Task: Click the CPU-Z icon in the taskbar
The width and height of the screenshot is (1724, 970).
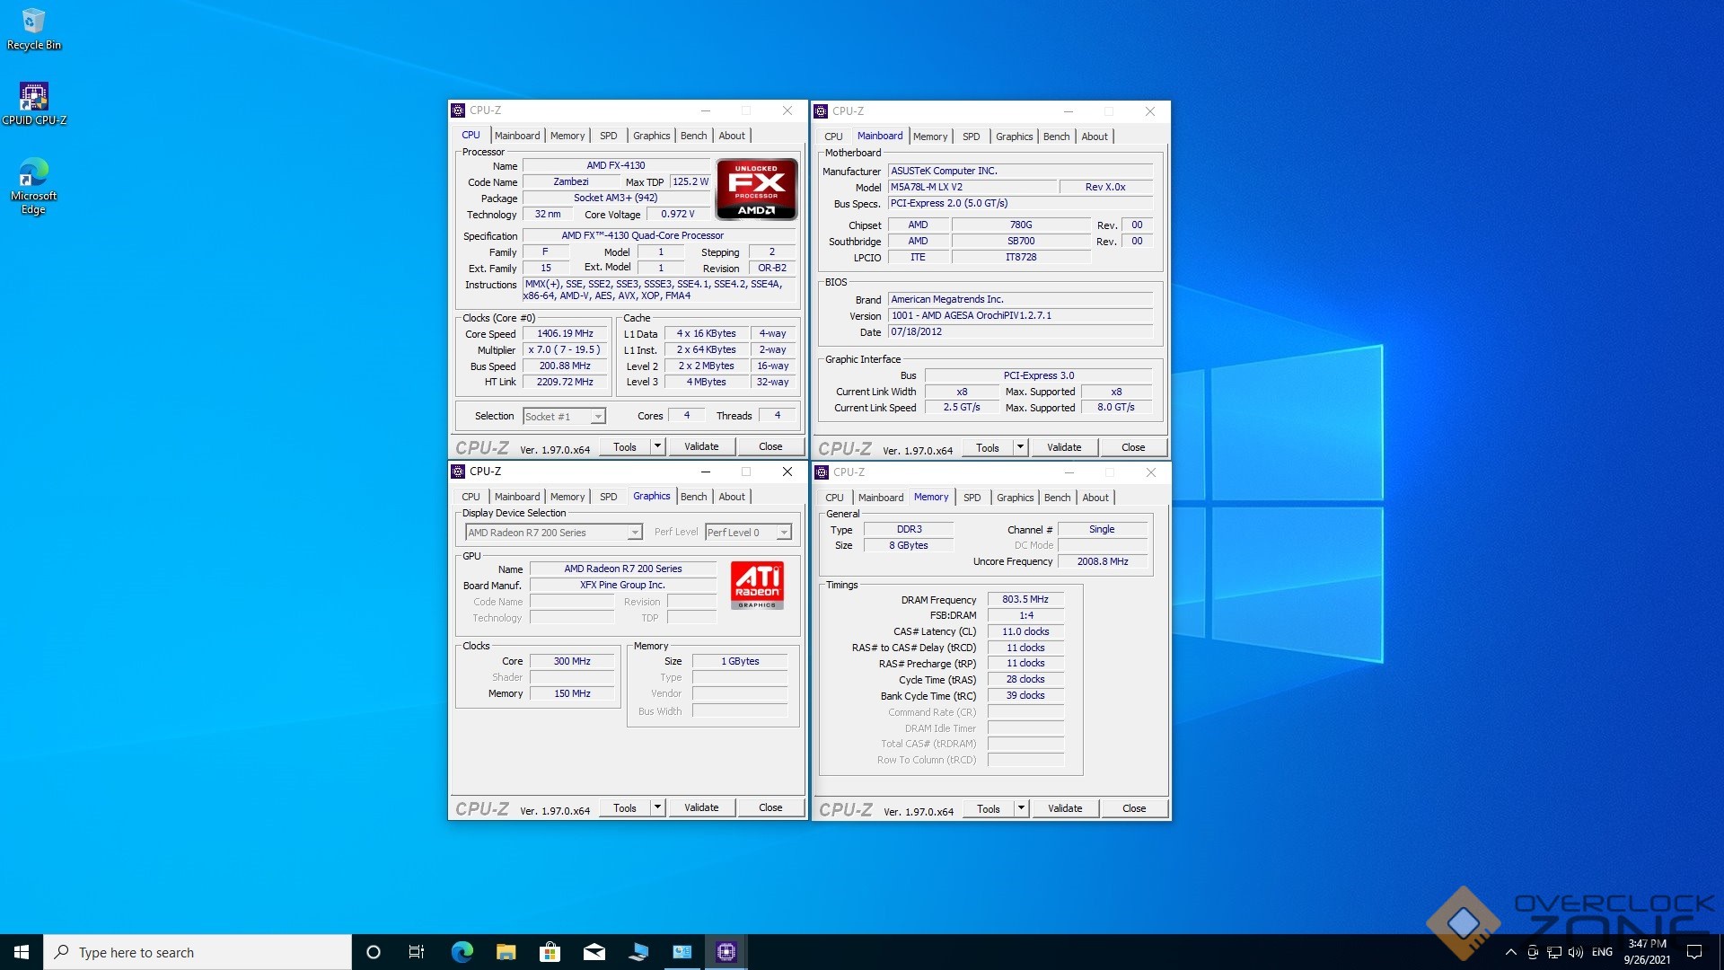Action: 726,952
